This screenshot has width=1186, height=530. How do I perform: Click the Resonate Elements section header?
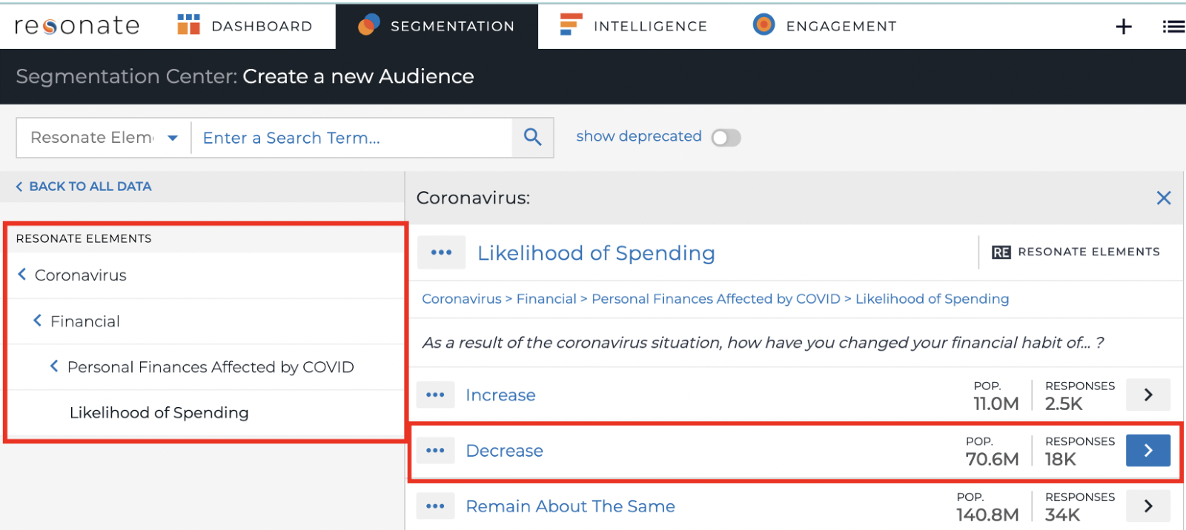84,238
